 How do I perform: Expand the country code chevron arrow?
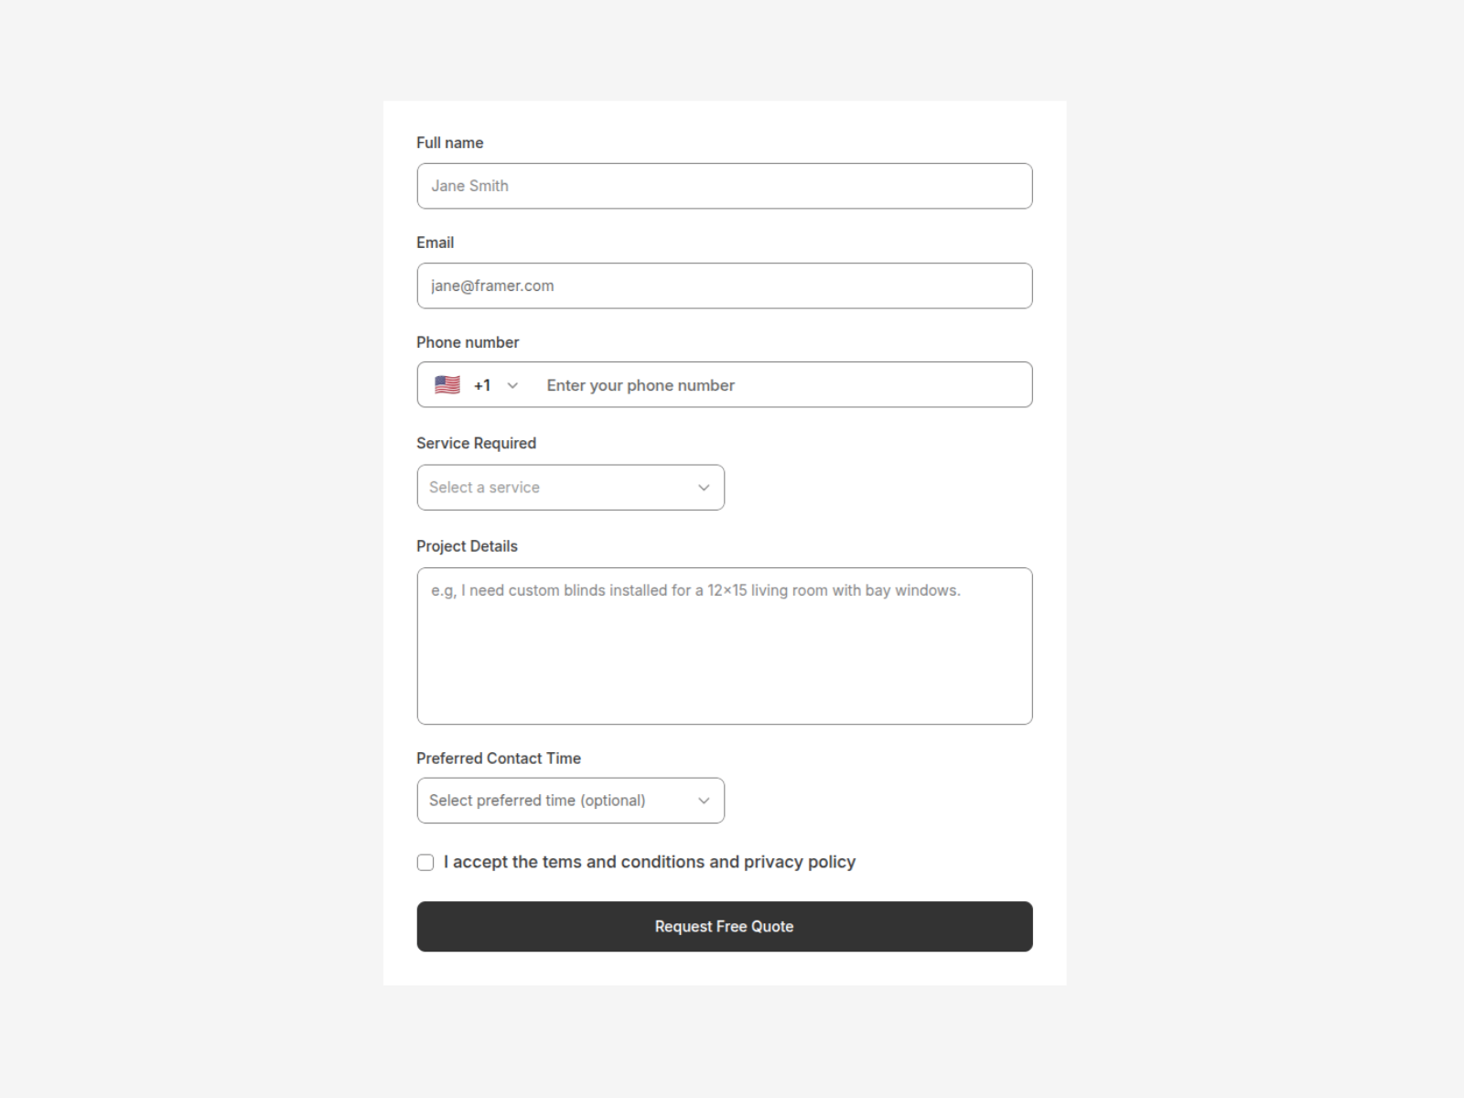coord(512,385)
